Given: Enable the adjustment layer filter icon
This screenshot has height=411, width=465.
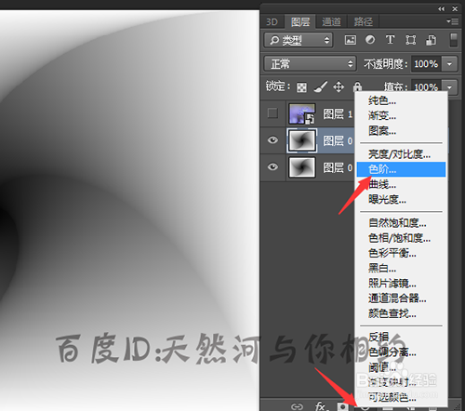Looking at the screenshot, I should (370, 40).
